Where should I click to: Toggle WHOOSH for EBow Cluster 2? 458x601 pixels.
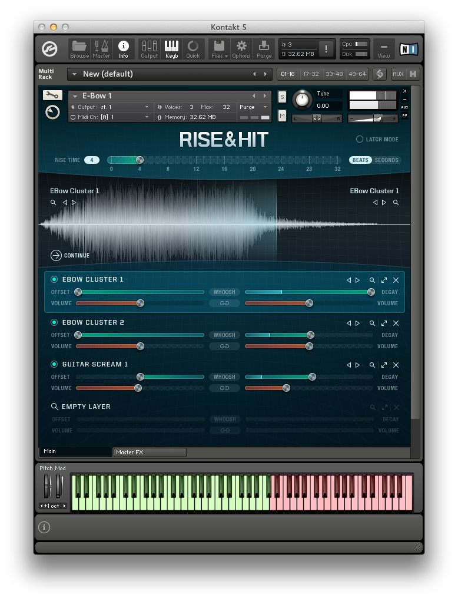[224, 335]
